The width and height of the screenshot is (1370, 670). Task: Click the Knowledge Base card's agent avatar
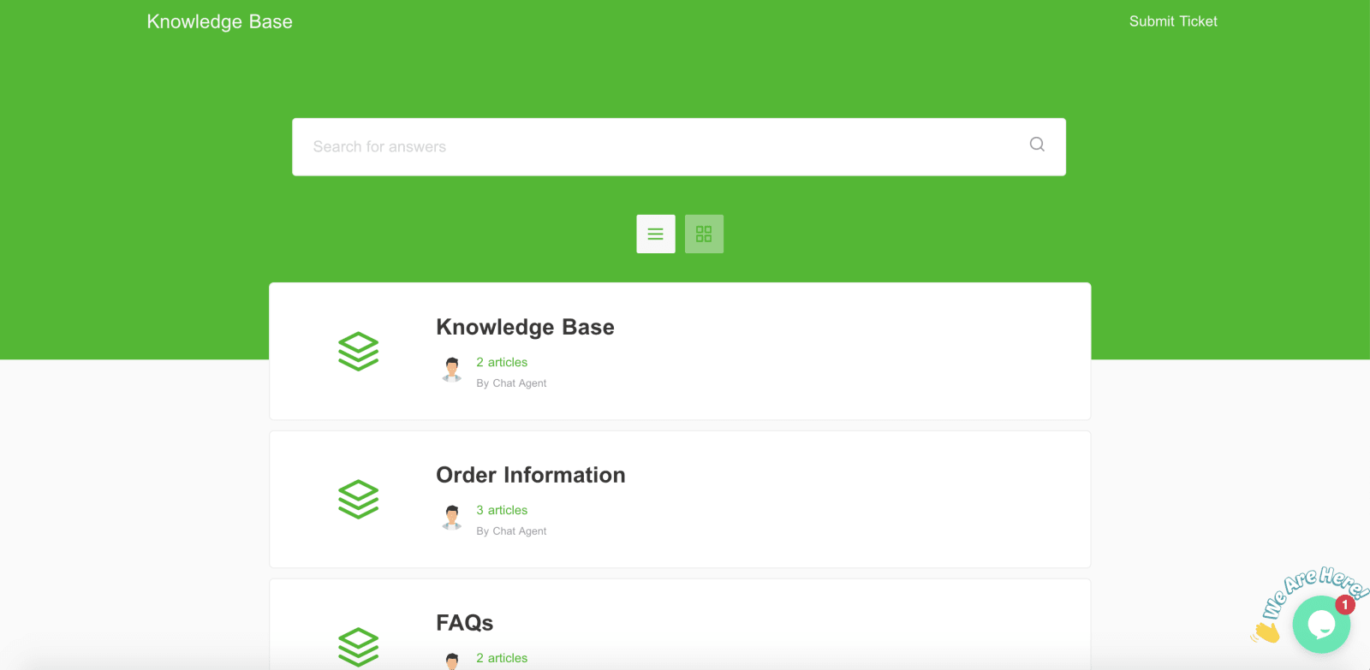(x=452, y=370)
